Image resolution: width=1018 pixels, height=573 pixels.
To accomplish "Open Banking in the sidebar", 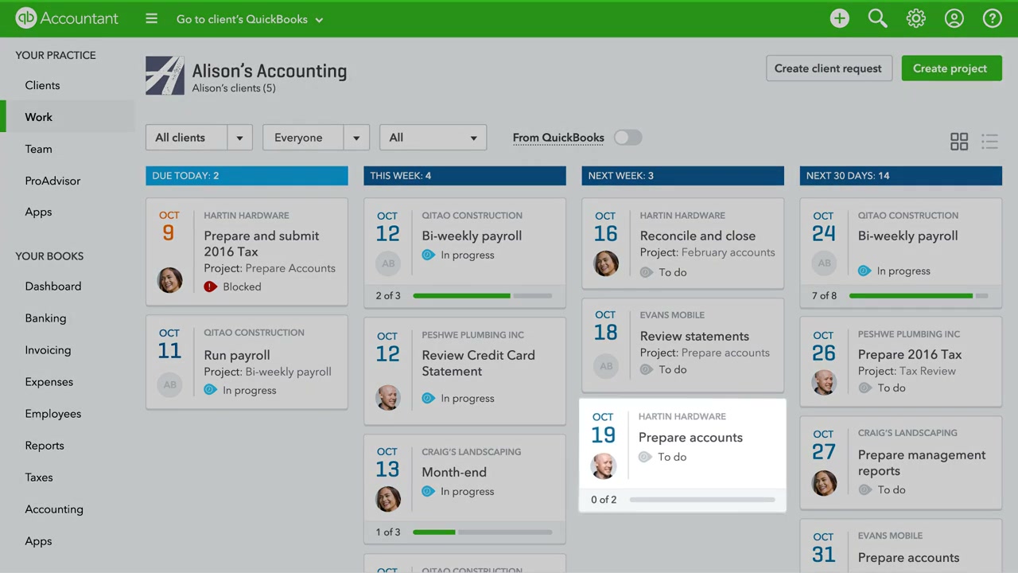I will 45,318.
